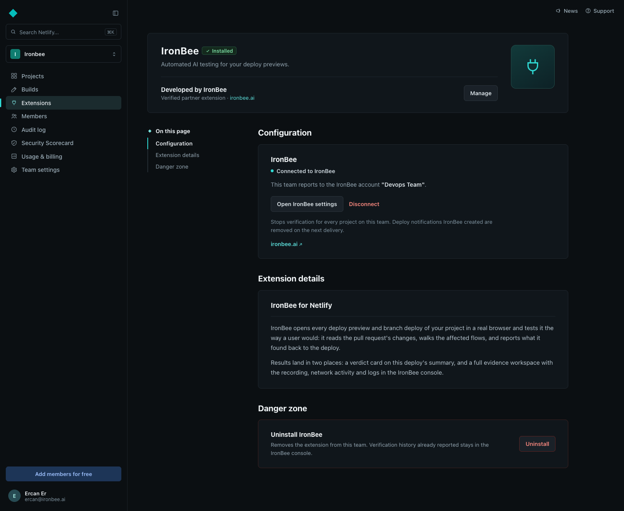Click the Security Scorecard shield icon
624x511 pixels.
(x=14, y=143)
